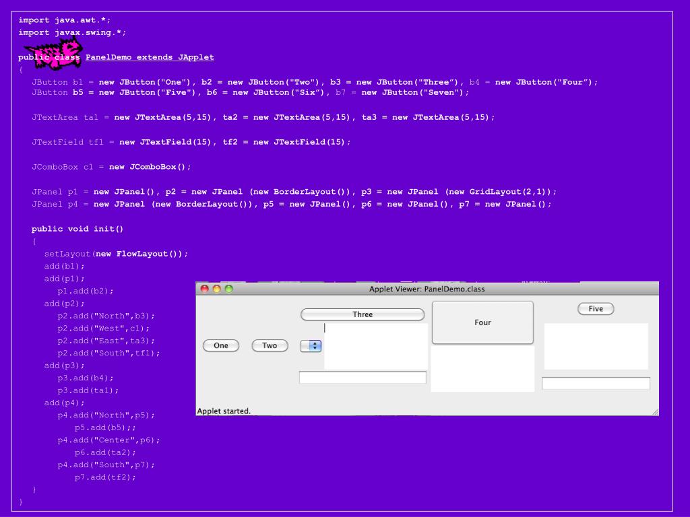Click the "add(b1);" code line
Viewport: 690px width, 517px height.
[64, 266]
